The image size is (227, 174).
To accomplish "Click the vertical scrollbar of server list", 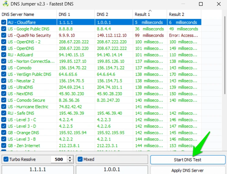I will click(x=225, y=55).
